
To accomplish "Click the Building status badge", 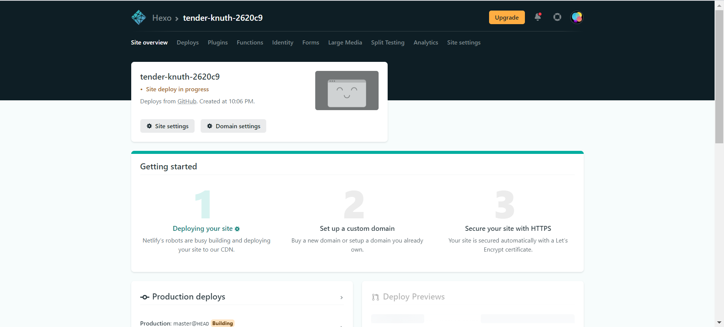I will 222,323.
